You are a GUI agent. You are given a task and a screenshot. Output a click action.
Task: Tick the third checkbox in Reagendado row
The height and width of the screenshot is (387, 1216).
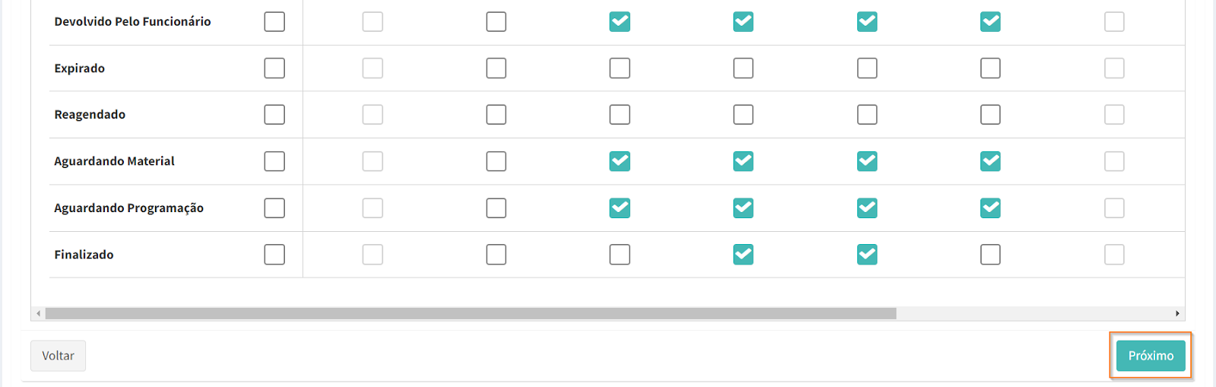coord(496,115)
